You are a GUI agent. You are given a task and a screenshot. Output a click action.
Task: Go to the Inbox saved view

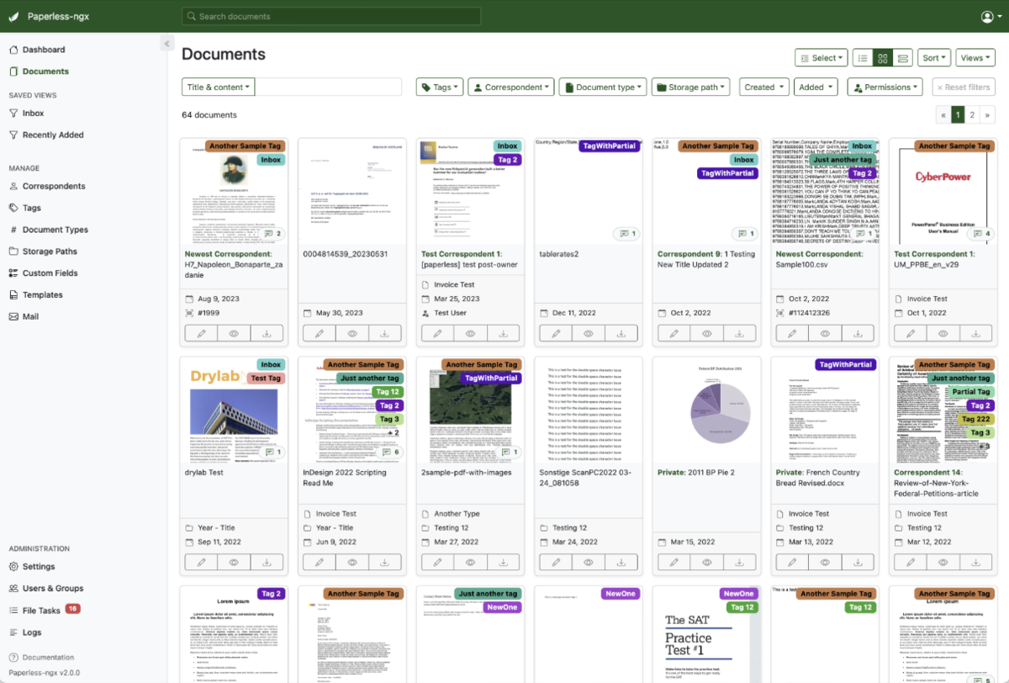(x=34, y=114)
